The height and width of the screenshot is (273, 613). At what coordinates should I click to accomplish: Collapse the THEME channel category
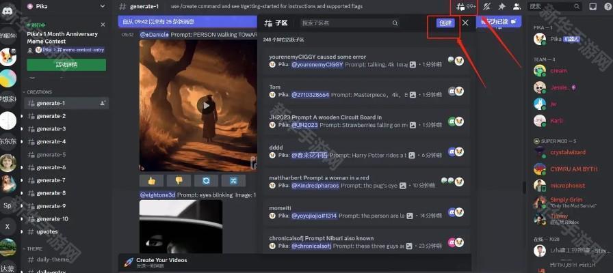tap(34, 248)
